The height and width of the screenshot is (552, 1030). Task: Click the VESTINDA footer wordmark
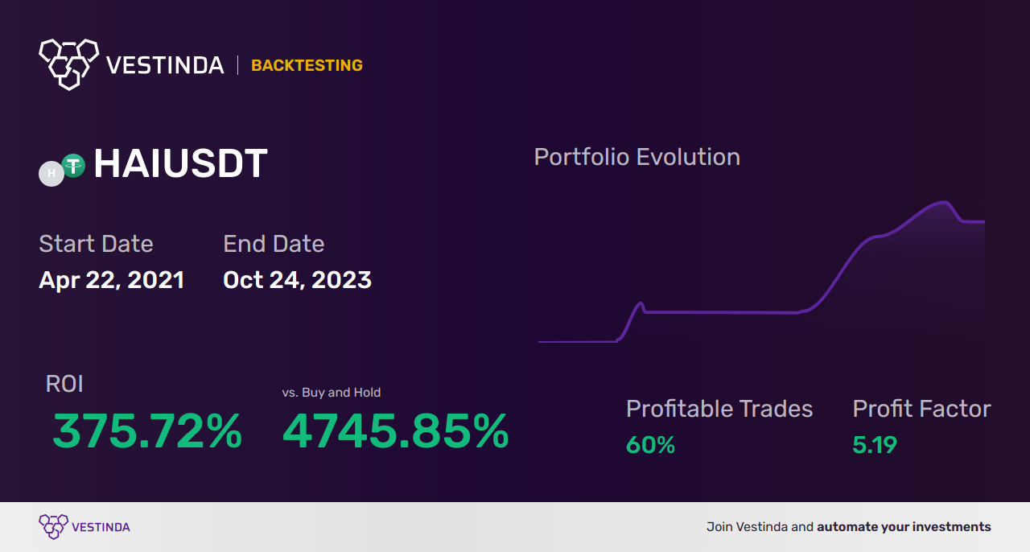pyautogui.click(x=101, y=527)
